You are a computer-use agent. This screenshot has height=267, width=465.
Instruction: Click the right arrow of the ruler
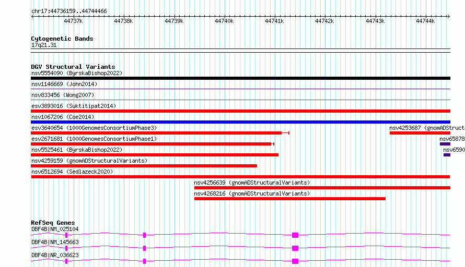pos(448,16)
